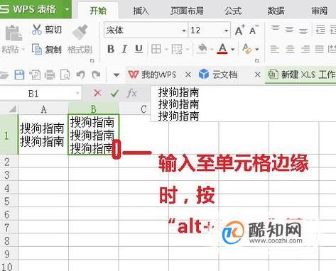Decrease font size with the A- icon
Image resolution: width=336 pixels, height=271 pixels.
tap(254, 30)
